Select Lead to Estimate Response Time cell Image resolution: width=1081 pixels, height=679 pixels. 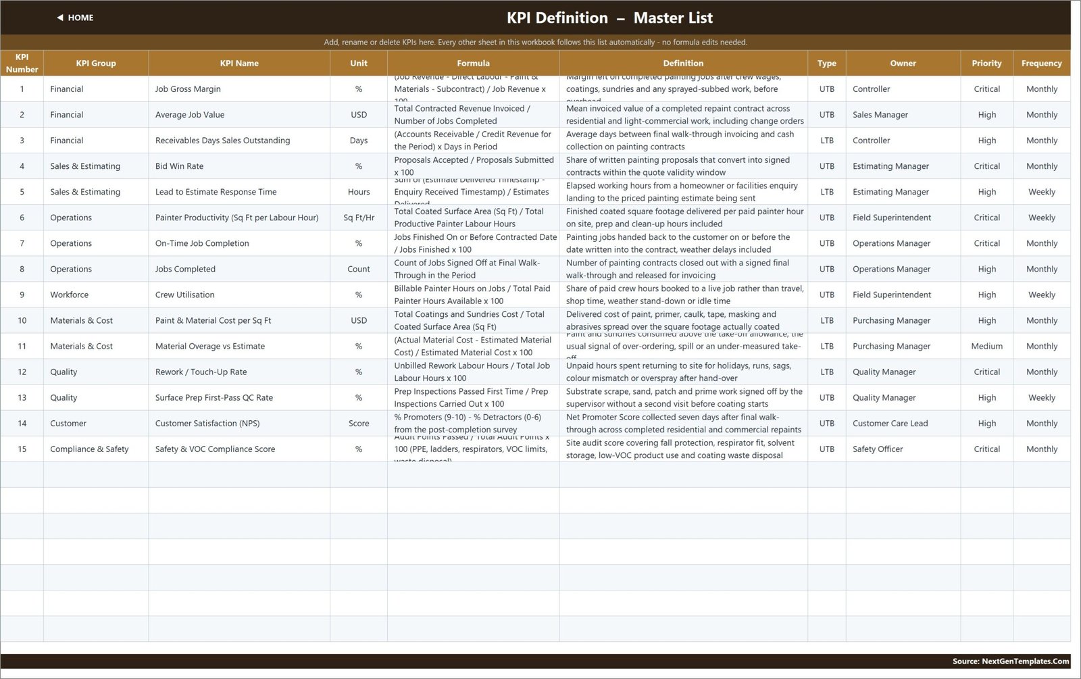[x=239, y=192]
